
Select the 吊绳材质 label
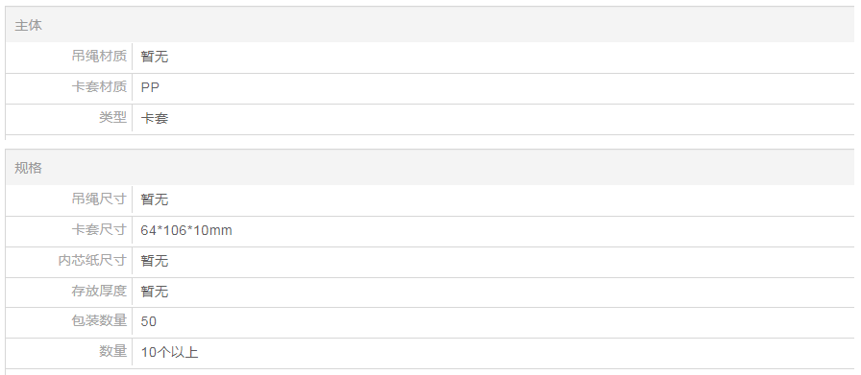click(x=99, y=56)
